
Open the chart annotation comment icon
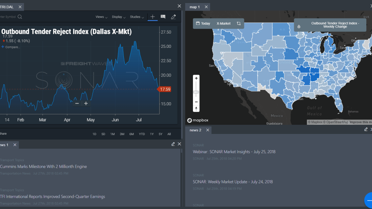point(163,16)
